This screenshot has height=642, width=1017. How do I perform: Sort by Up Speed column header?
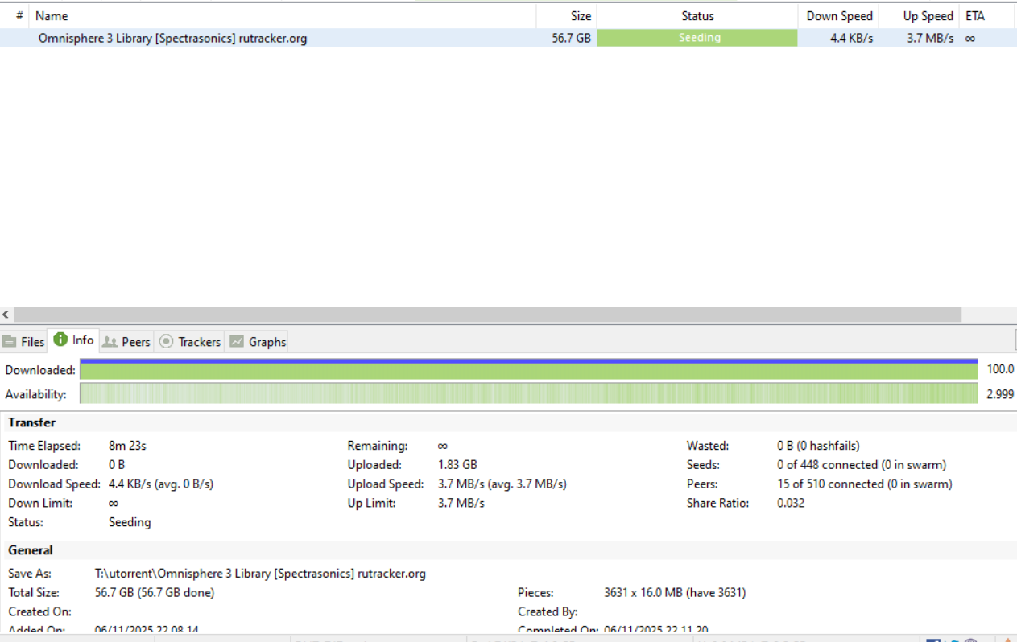pos(928,16)
